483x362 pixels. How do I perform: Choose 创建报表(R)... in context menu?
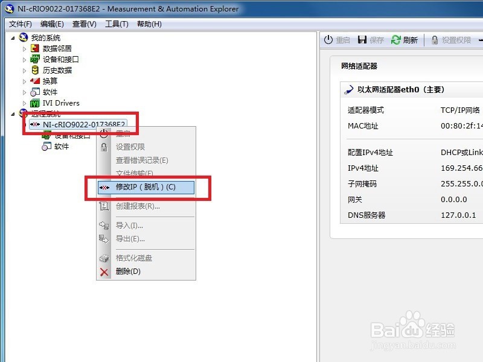pyautogui.click(x=146, y=206)
